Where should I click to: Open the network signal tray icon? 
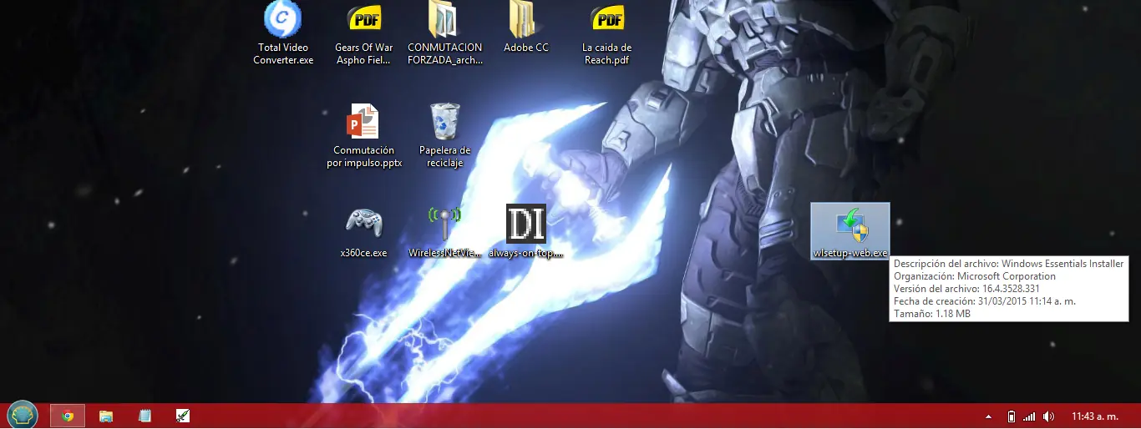1029,416
